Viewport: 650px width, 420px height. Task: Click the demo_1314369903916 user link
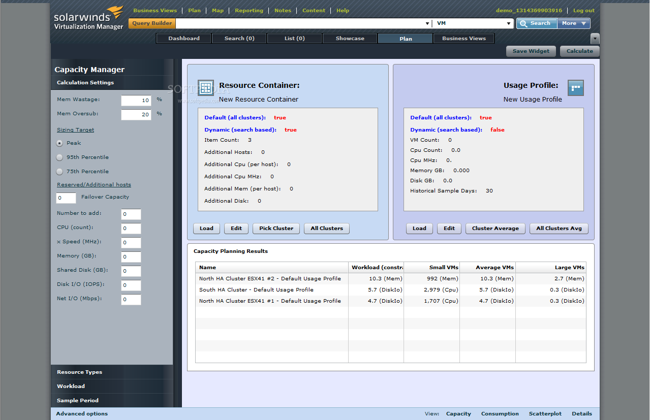coord(529,11)
